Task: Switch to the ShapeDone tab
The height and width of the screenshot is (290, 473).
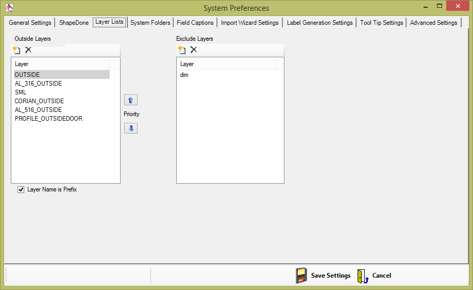Action: (x=74, y=23)
